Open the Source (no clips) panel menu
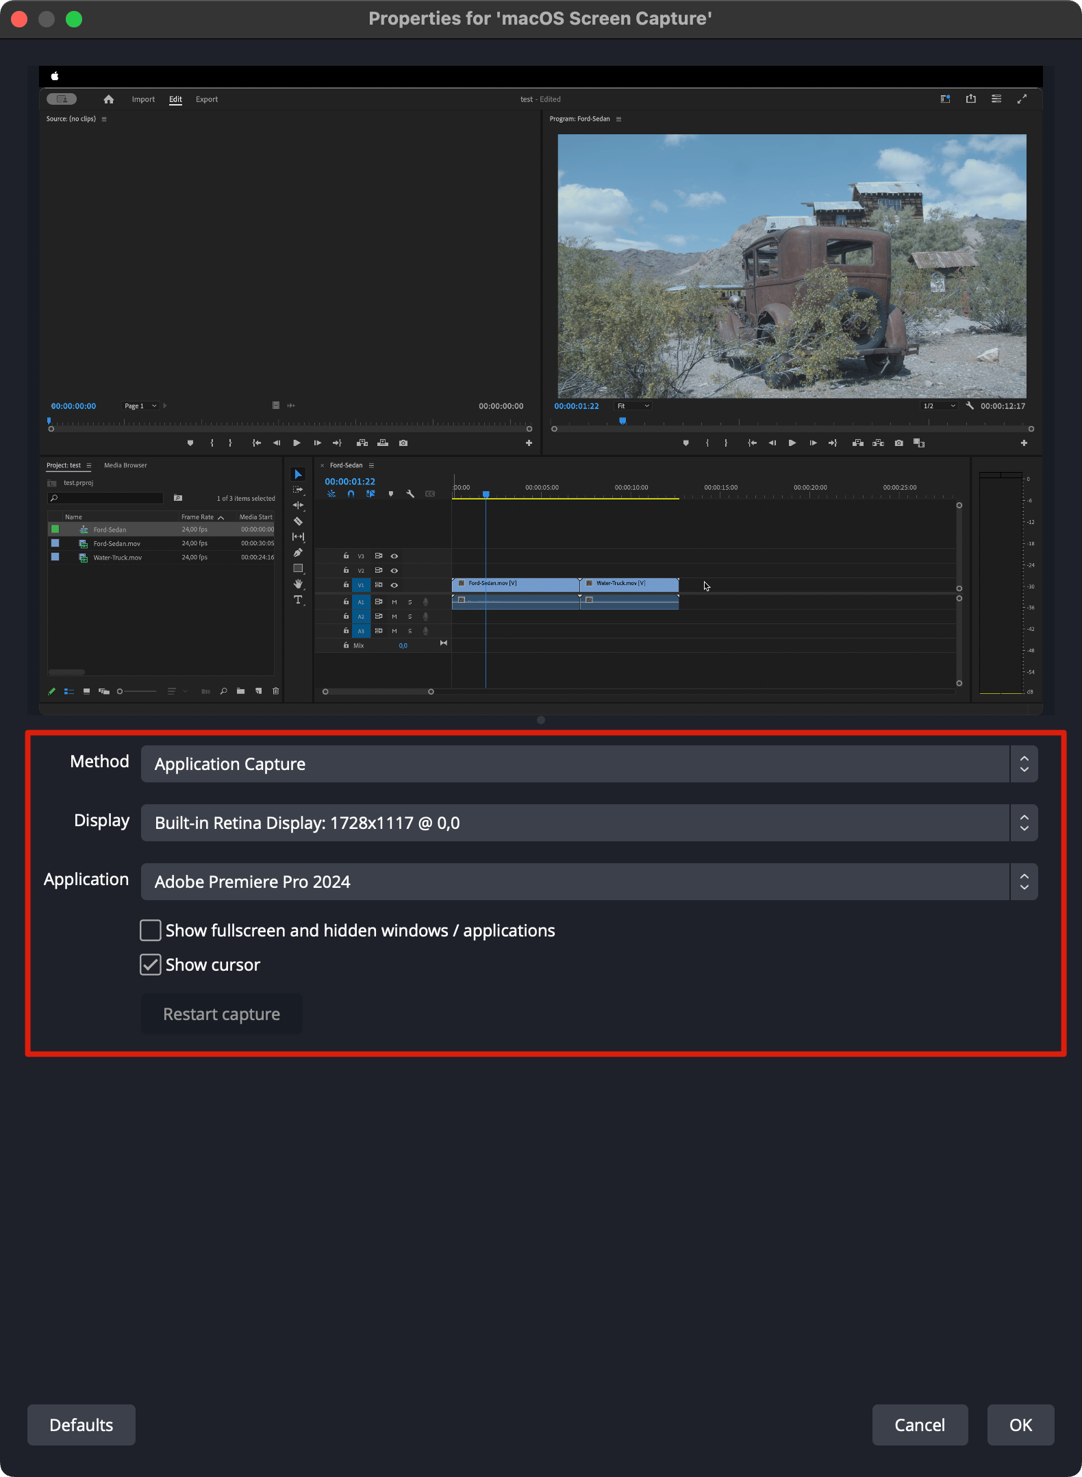The width and height of the screenshot is (1082, 1477). 104,119
